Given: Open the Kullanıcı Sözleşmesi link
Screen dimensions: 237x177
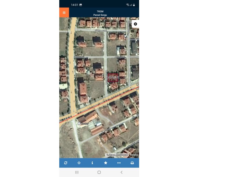Looking at the screenshot, I should (x=117, y=155).
